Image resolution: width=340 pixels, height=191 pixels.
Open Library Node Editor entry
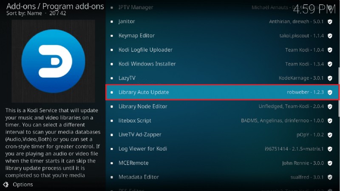point(222,106)
